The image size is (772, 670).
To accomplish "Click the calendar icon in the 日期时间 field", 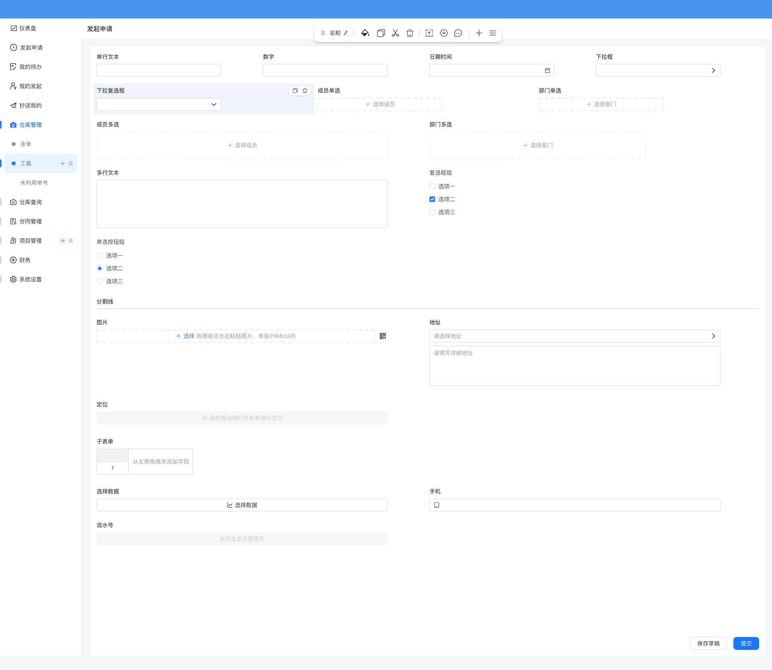I will (x=548, y=70).
